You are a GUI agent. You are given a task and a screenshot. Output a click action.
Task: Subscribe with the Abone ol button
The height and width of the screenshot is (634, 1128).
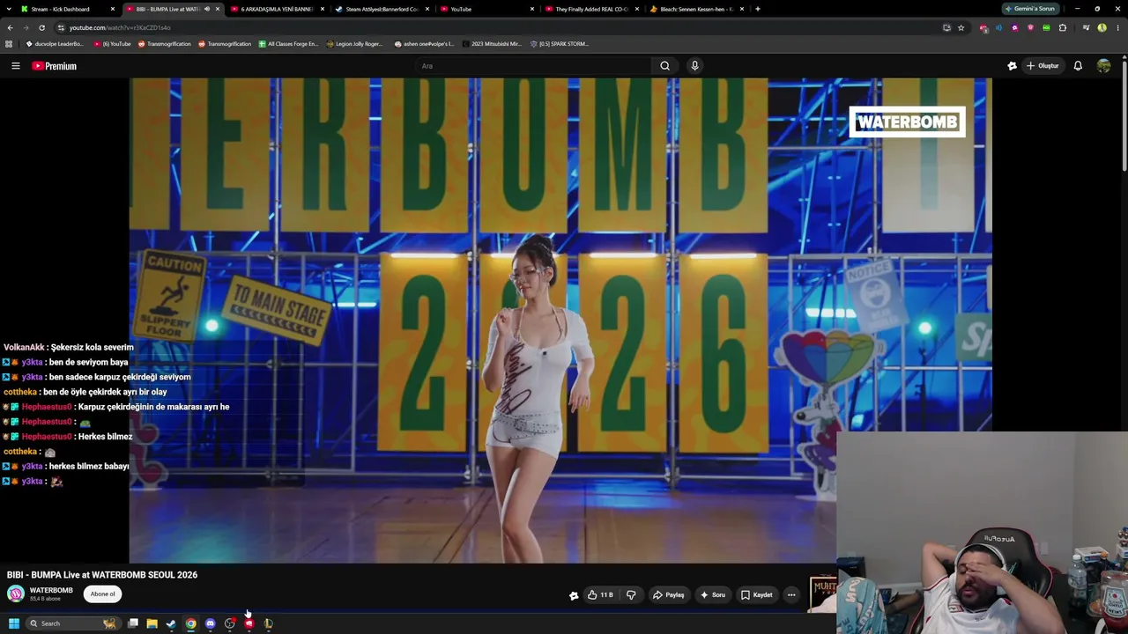tap(102, 593)
